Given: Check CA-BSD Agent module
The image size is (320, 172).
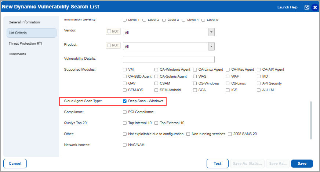Looking at the screenshot, I should tap(125, 76).
